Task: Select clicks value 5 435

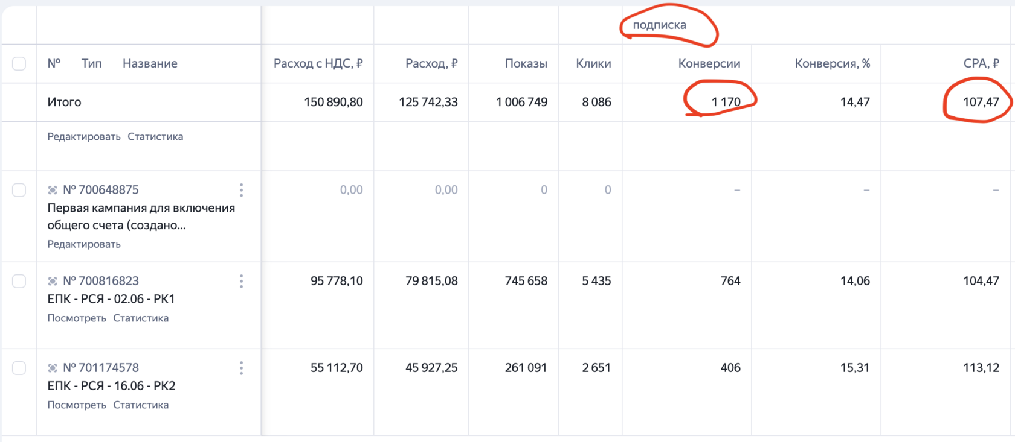Action: coord(597,281)
